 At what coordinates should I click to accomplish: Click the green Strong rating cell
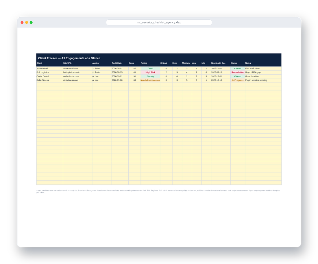(150, 76)
